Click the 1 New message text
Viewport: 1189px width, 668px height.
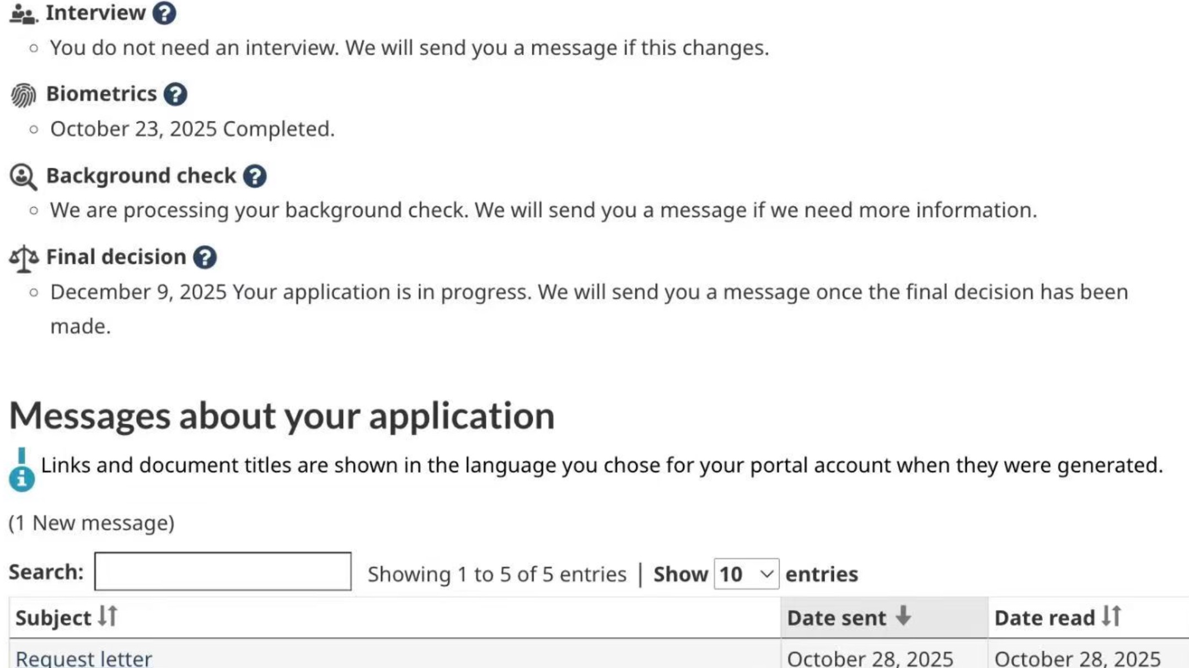(92, 523)
